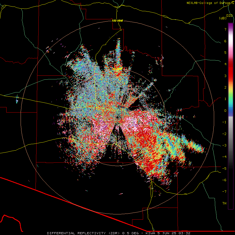Click the 7 value on the scale
The width and height of the screenshot is (235, 235).
[x=225, y=29]
